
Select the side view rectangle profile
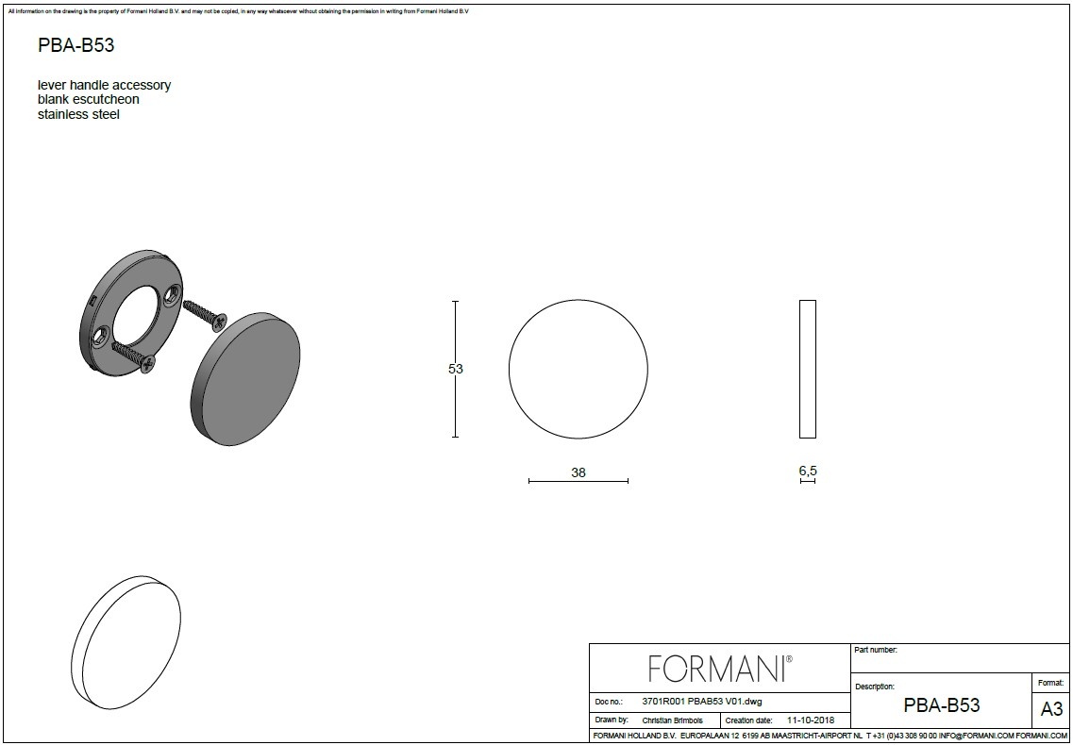807,369
